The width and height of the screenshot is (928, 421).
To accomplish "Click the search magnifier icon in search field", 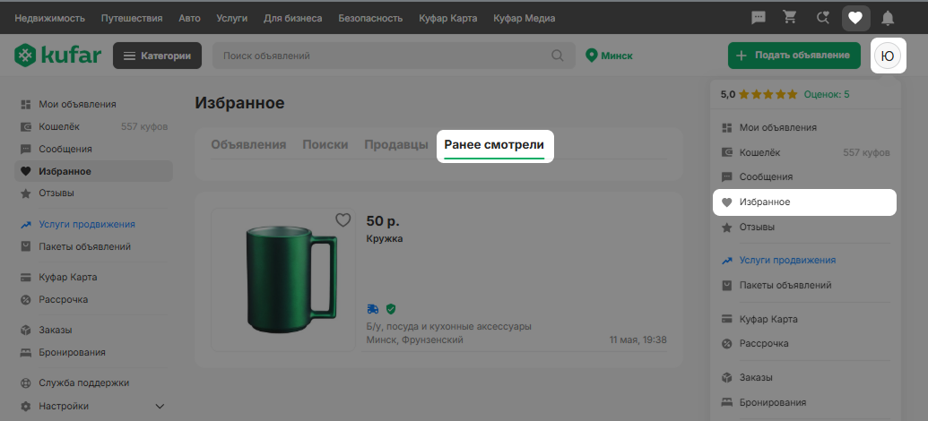I will (558, 56).
